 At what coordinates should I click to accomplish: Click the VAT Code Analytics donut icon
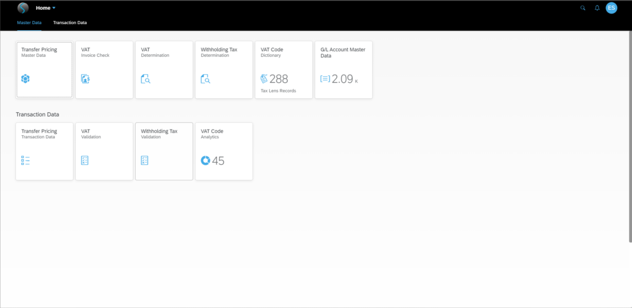tap(206, 160)
